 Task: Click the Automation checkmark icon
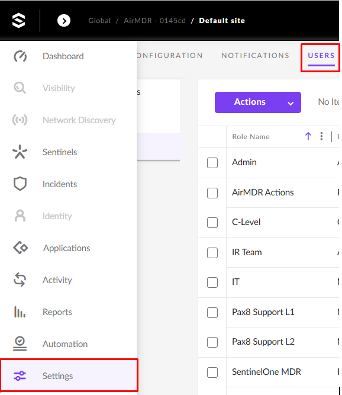pyautogui.click(x=20, y=344)
